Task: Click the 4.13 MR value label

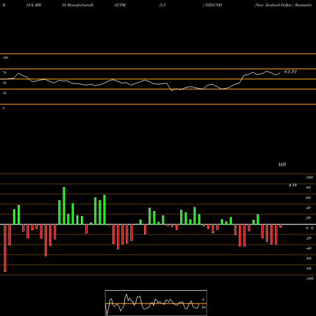Action: (293, 185)
